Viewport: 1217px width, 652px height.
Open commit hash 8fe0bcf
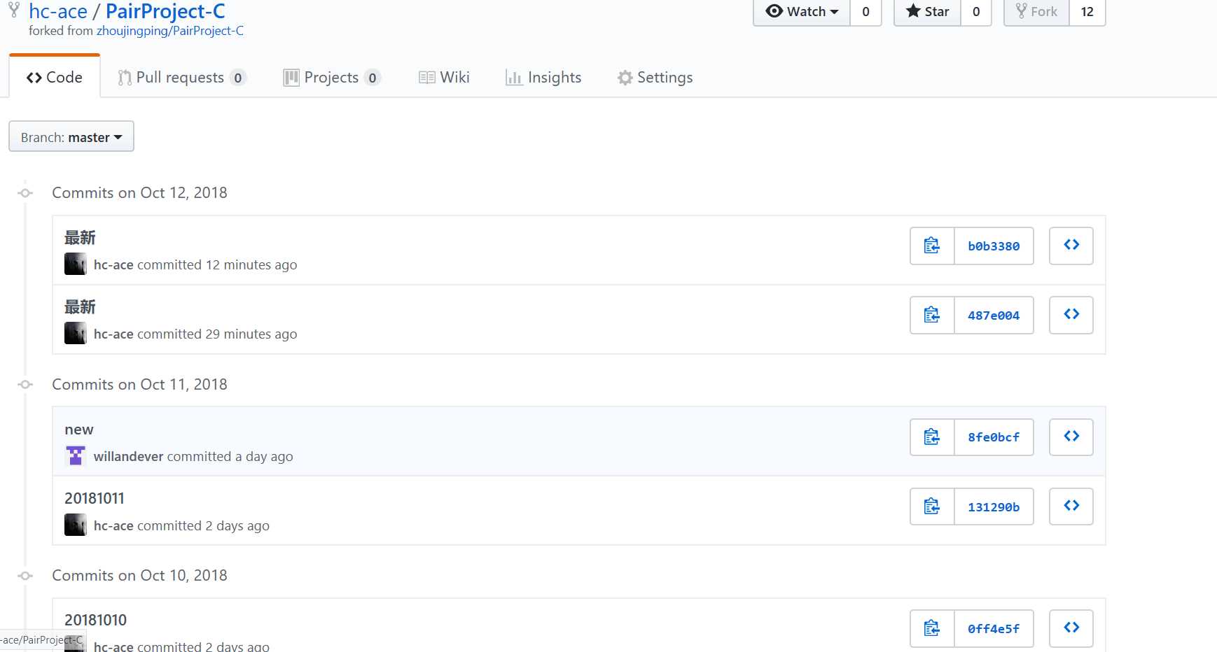pyautogui.click(x=994, y=437)
